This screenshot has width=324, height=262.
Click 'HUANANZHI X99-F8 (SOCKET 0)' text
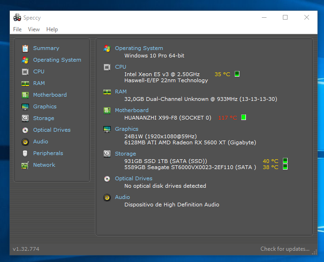(168, 118)
